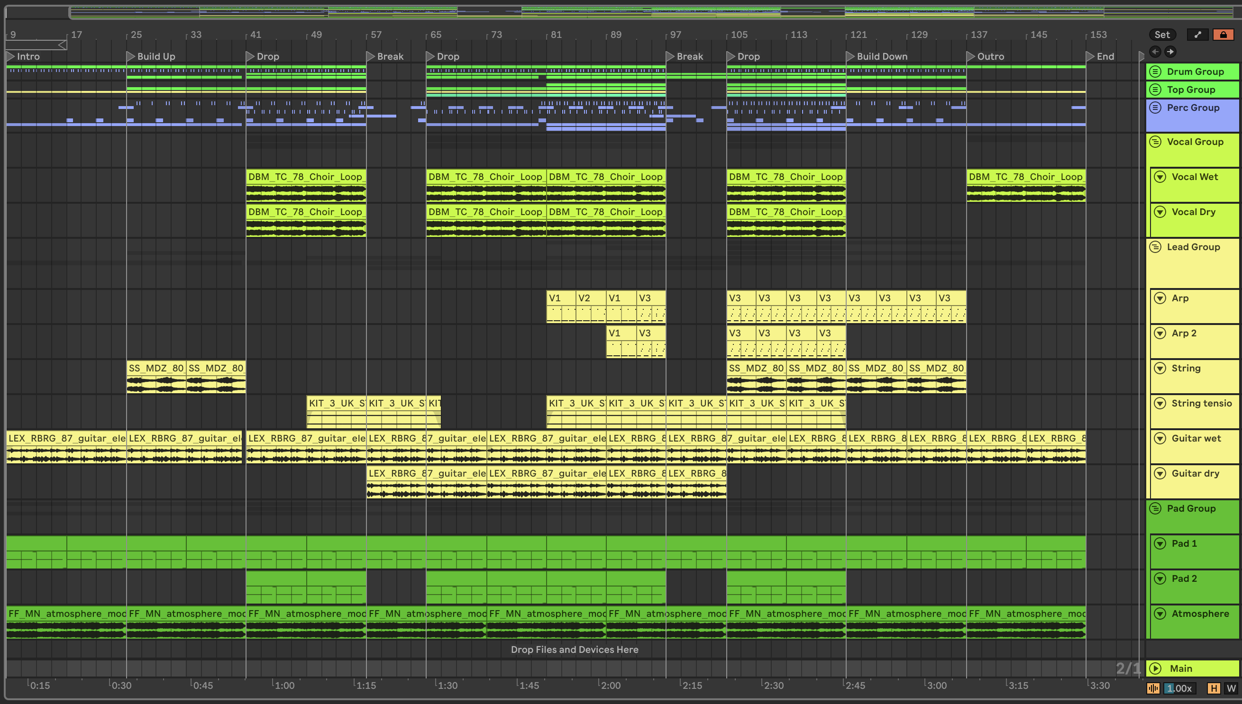1242x704 pixels.
Task: Select first V1 clip on Arp 2 track
Action: (x=621, y=342)
